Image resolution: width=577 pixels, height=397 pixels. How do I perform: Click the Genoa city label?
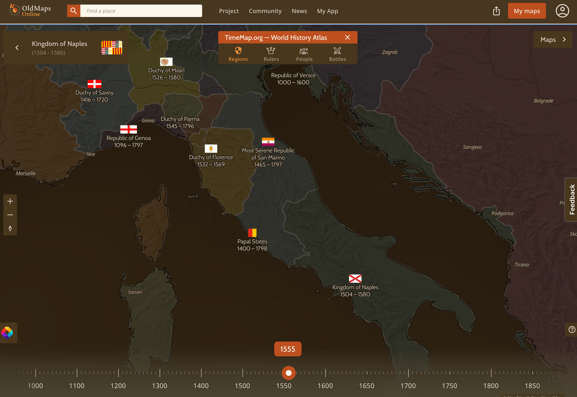(x=148, y=121)
